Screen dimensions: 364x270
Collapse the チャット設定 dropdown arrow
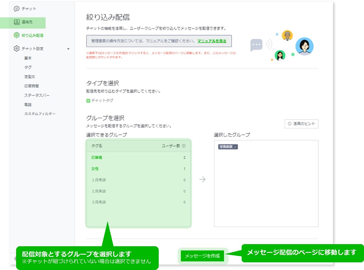[68, 49]
